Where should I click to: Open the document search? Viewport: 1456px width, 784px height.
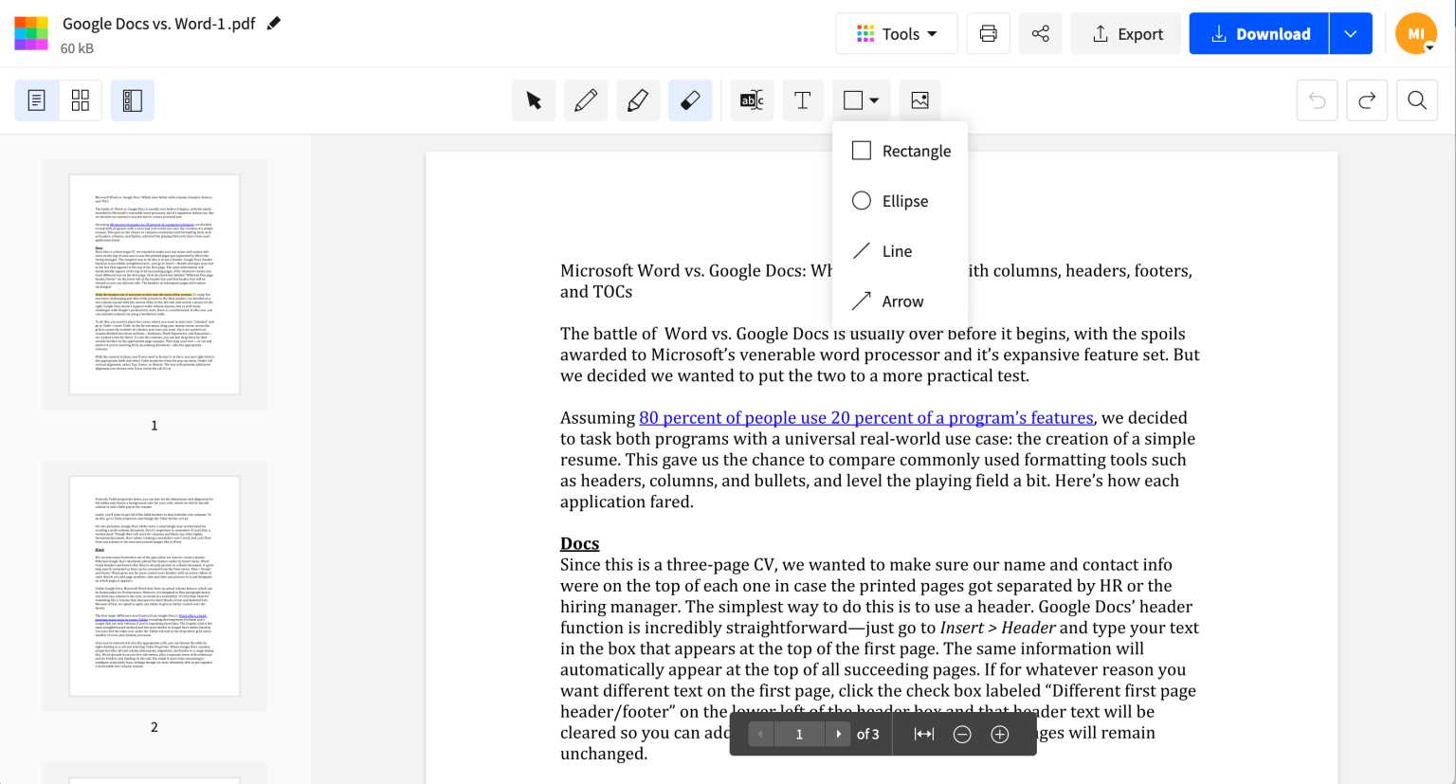click(x=1417, y=100)
